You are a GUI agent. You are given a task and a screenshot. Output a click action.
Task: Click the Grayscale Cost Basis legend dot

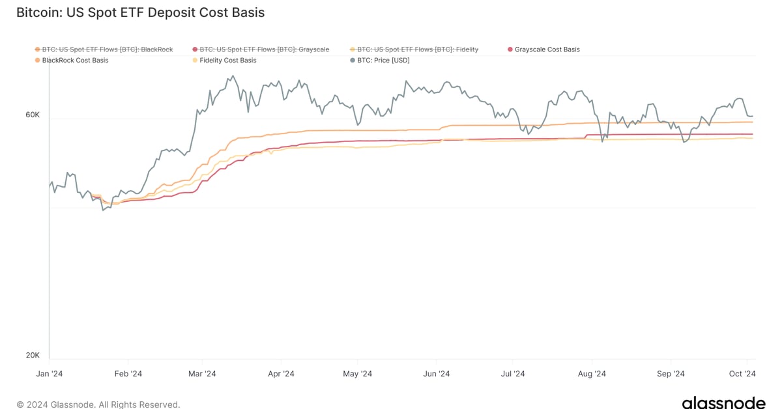(510, 49)
